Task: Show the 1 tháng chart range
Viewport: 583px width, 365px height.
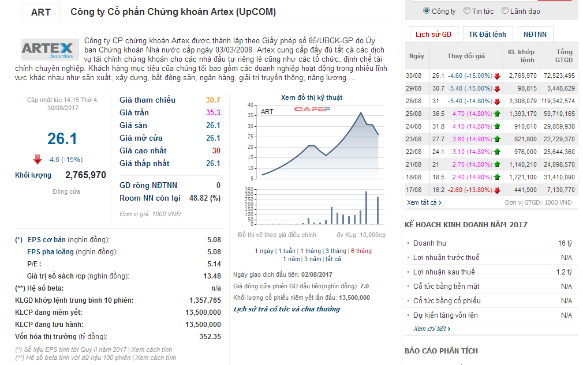Action: tap(311, 251)
